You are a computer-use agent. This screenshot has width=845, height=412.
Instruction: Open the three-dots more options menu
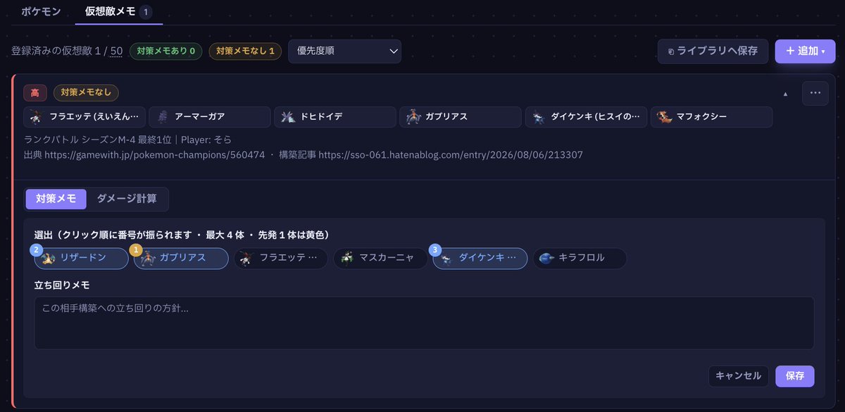pos(815,93)
